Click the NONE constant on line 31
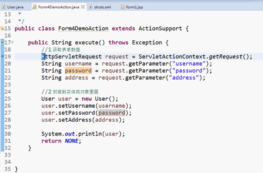Image resolution: width=263 pixels, height=173 pixels. tap(72, 141)
